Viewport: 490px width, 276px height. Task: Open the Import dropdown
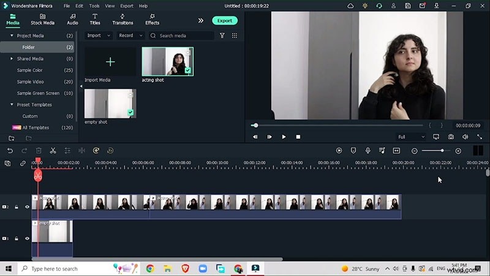pyautogui.click(x=99, y=36)
